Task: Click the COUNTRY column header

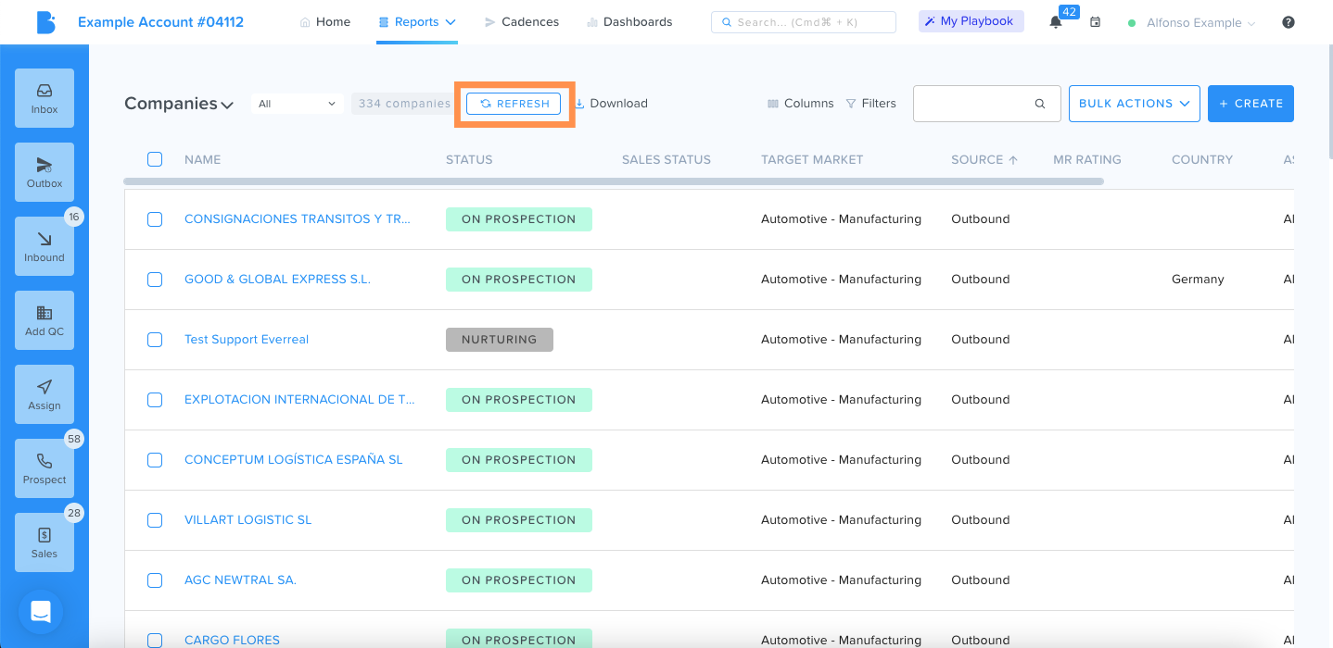Action: [x=1202, y=159]
